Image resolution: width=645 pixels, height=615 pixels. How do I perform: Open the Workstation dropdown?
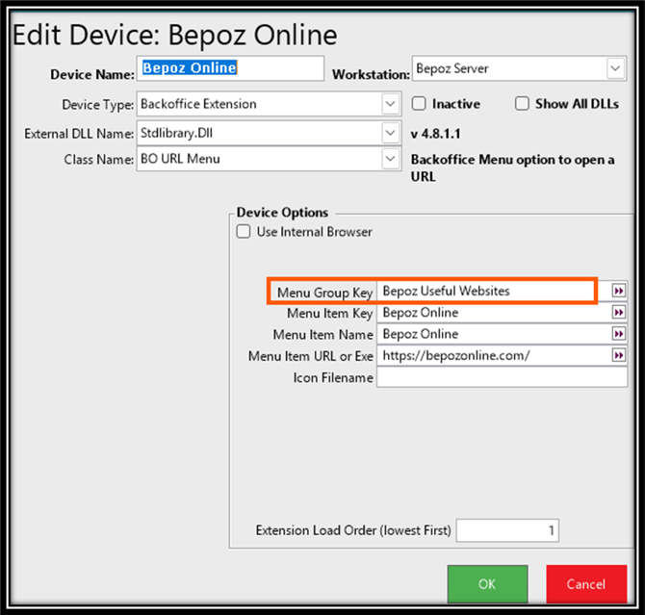[616, 69]
